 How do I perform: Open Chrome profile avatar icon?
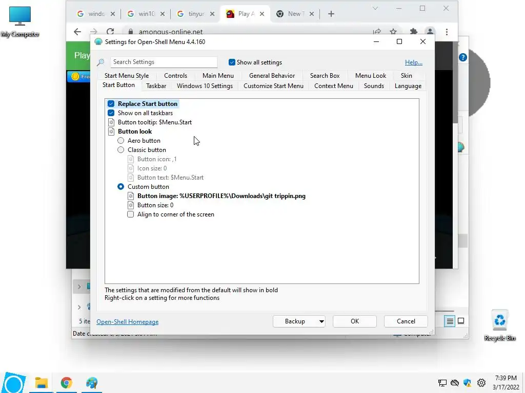pos(430,32)
